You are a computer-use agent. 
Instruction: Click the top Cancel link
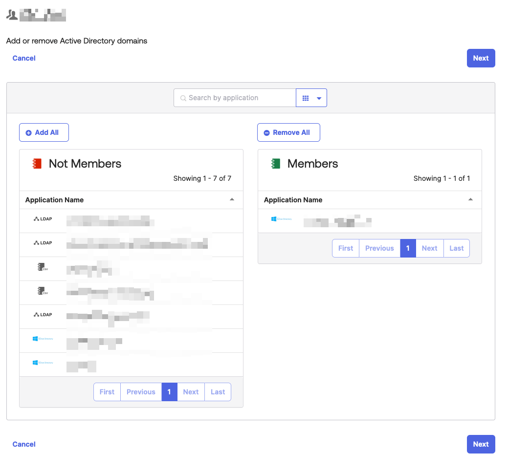[24, 58]
